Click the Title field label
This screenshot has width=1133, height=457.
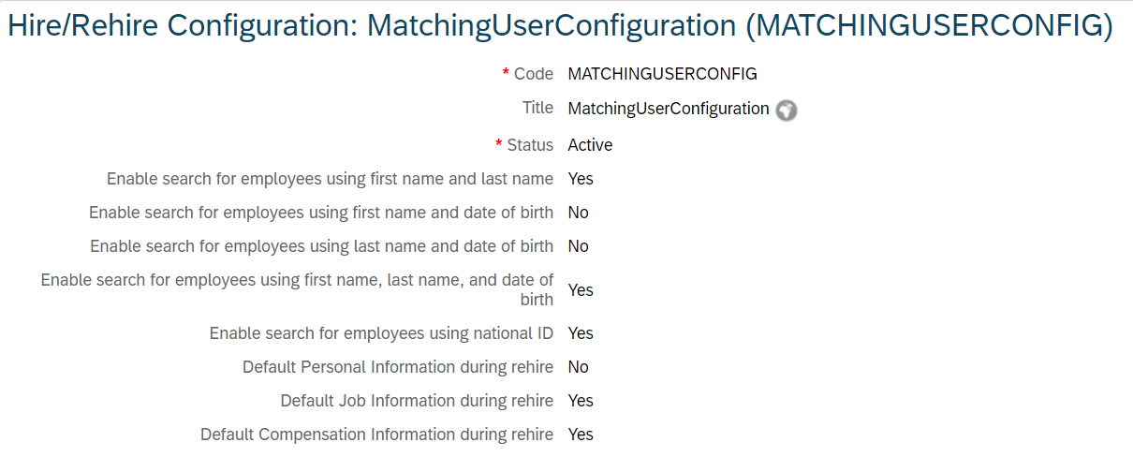click(x=537, y=108)
